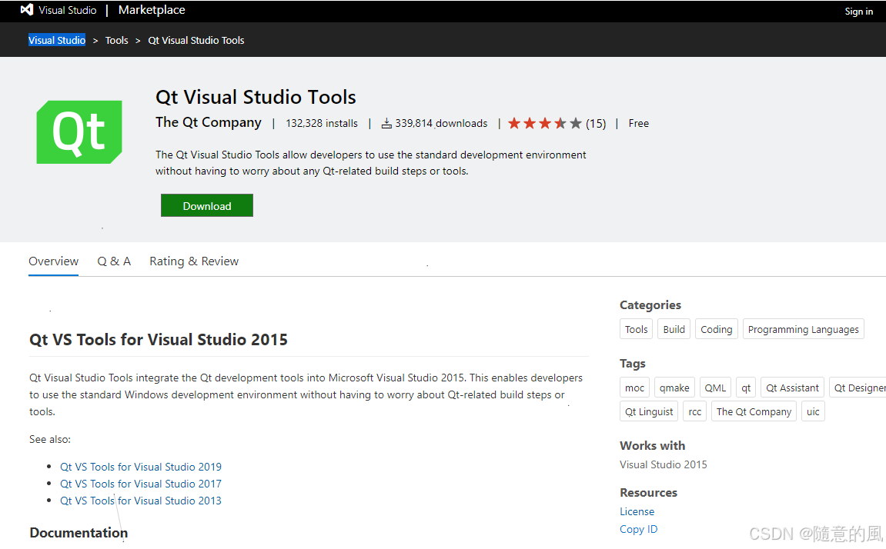This screenshot has width=886, height=549.
Task: Open Marketplace from the header
Action: [x=152, y=10]
